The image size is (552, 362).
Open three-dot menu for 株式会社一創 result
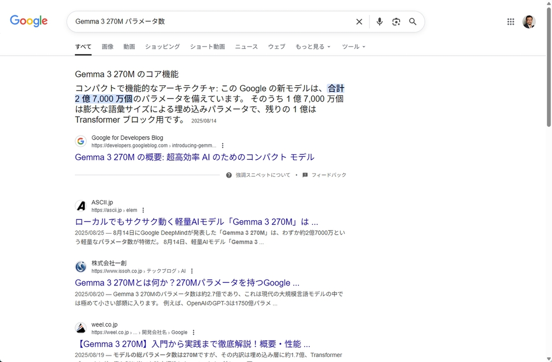(x=192, y=271)
